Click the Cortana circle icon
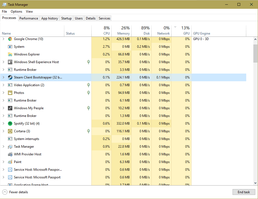 (10, 131)
